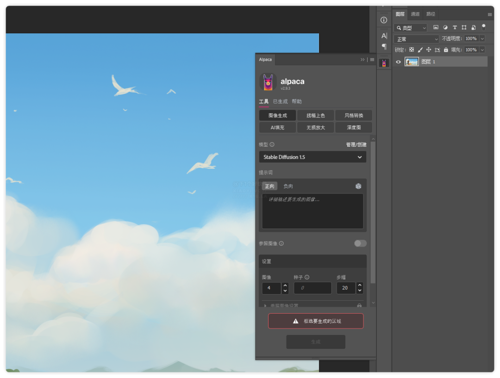The image size is (500, 378).
Task: Enable lock transparent pixels in Layers panel
Action: tap(412, 50)
